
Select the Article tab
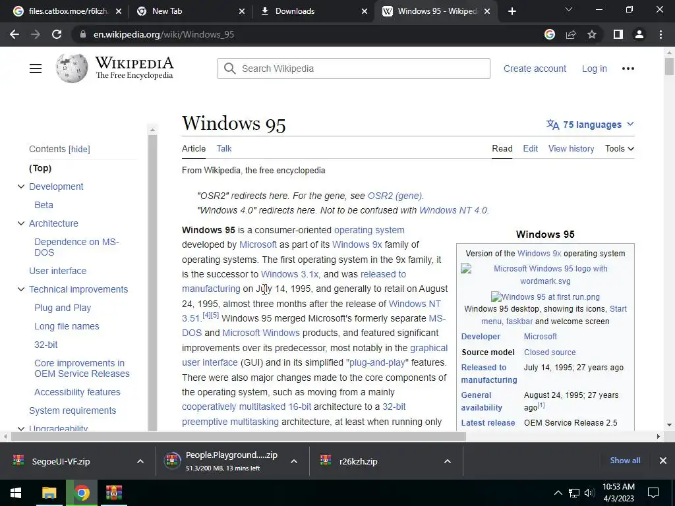[194, 148]
